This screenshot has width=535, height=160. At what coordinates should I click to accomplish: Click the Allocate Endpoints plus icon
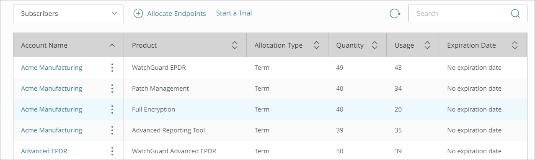(x=138, y=13)
